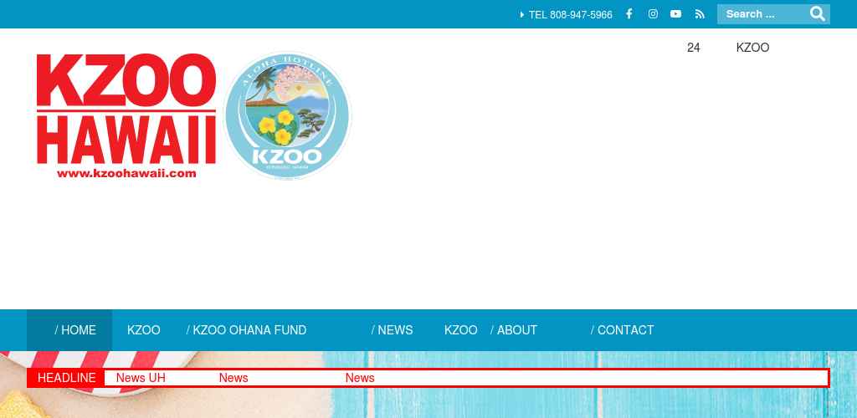The width and height of the screenshot is (857, 418).
Task: Open the Facebook page icon
Action: coord(629,14)
